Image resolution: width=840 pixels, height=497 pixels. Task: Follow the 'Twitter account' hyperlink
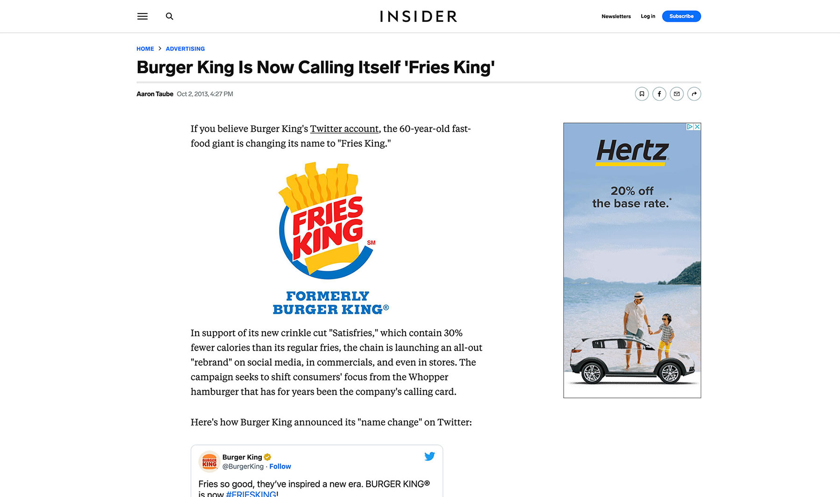(344, 129)
